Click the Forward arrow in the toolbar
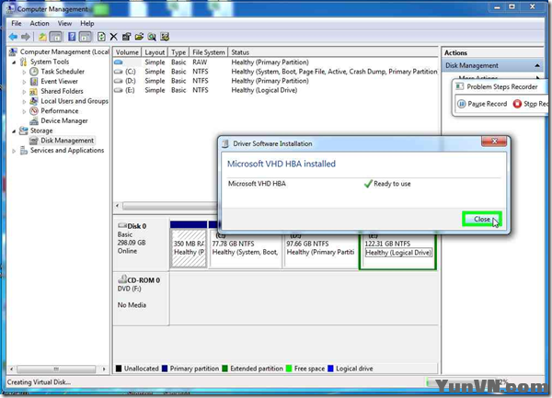This screenshot has height=398, width=552. click(x=26, y=37)
